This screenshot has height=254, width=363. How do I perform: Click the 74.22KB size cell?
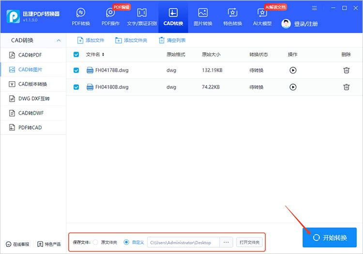[x=211, y=87]
